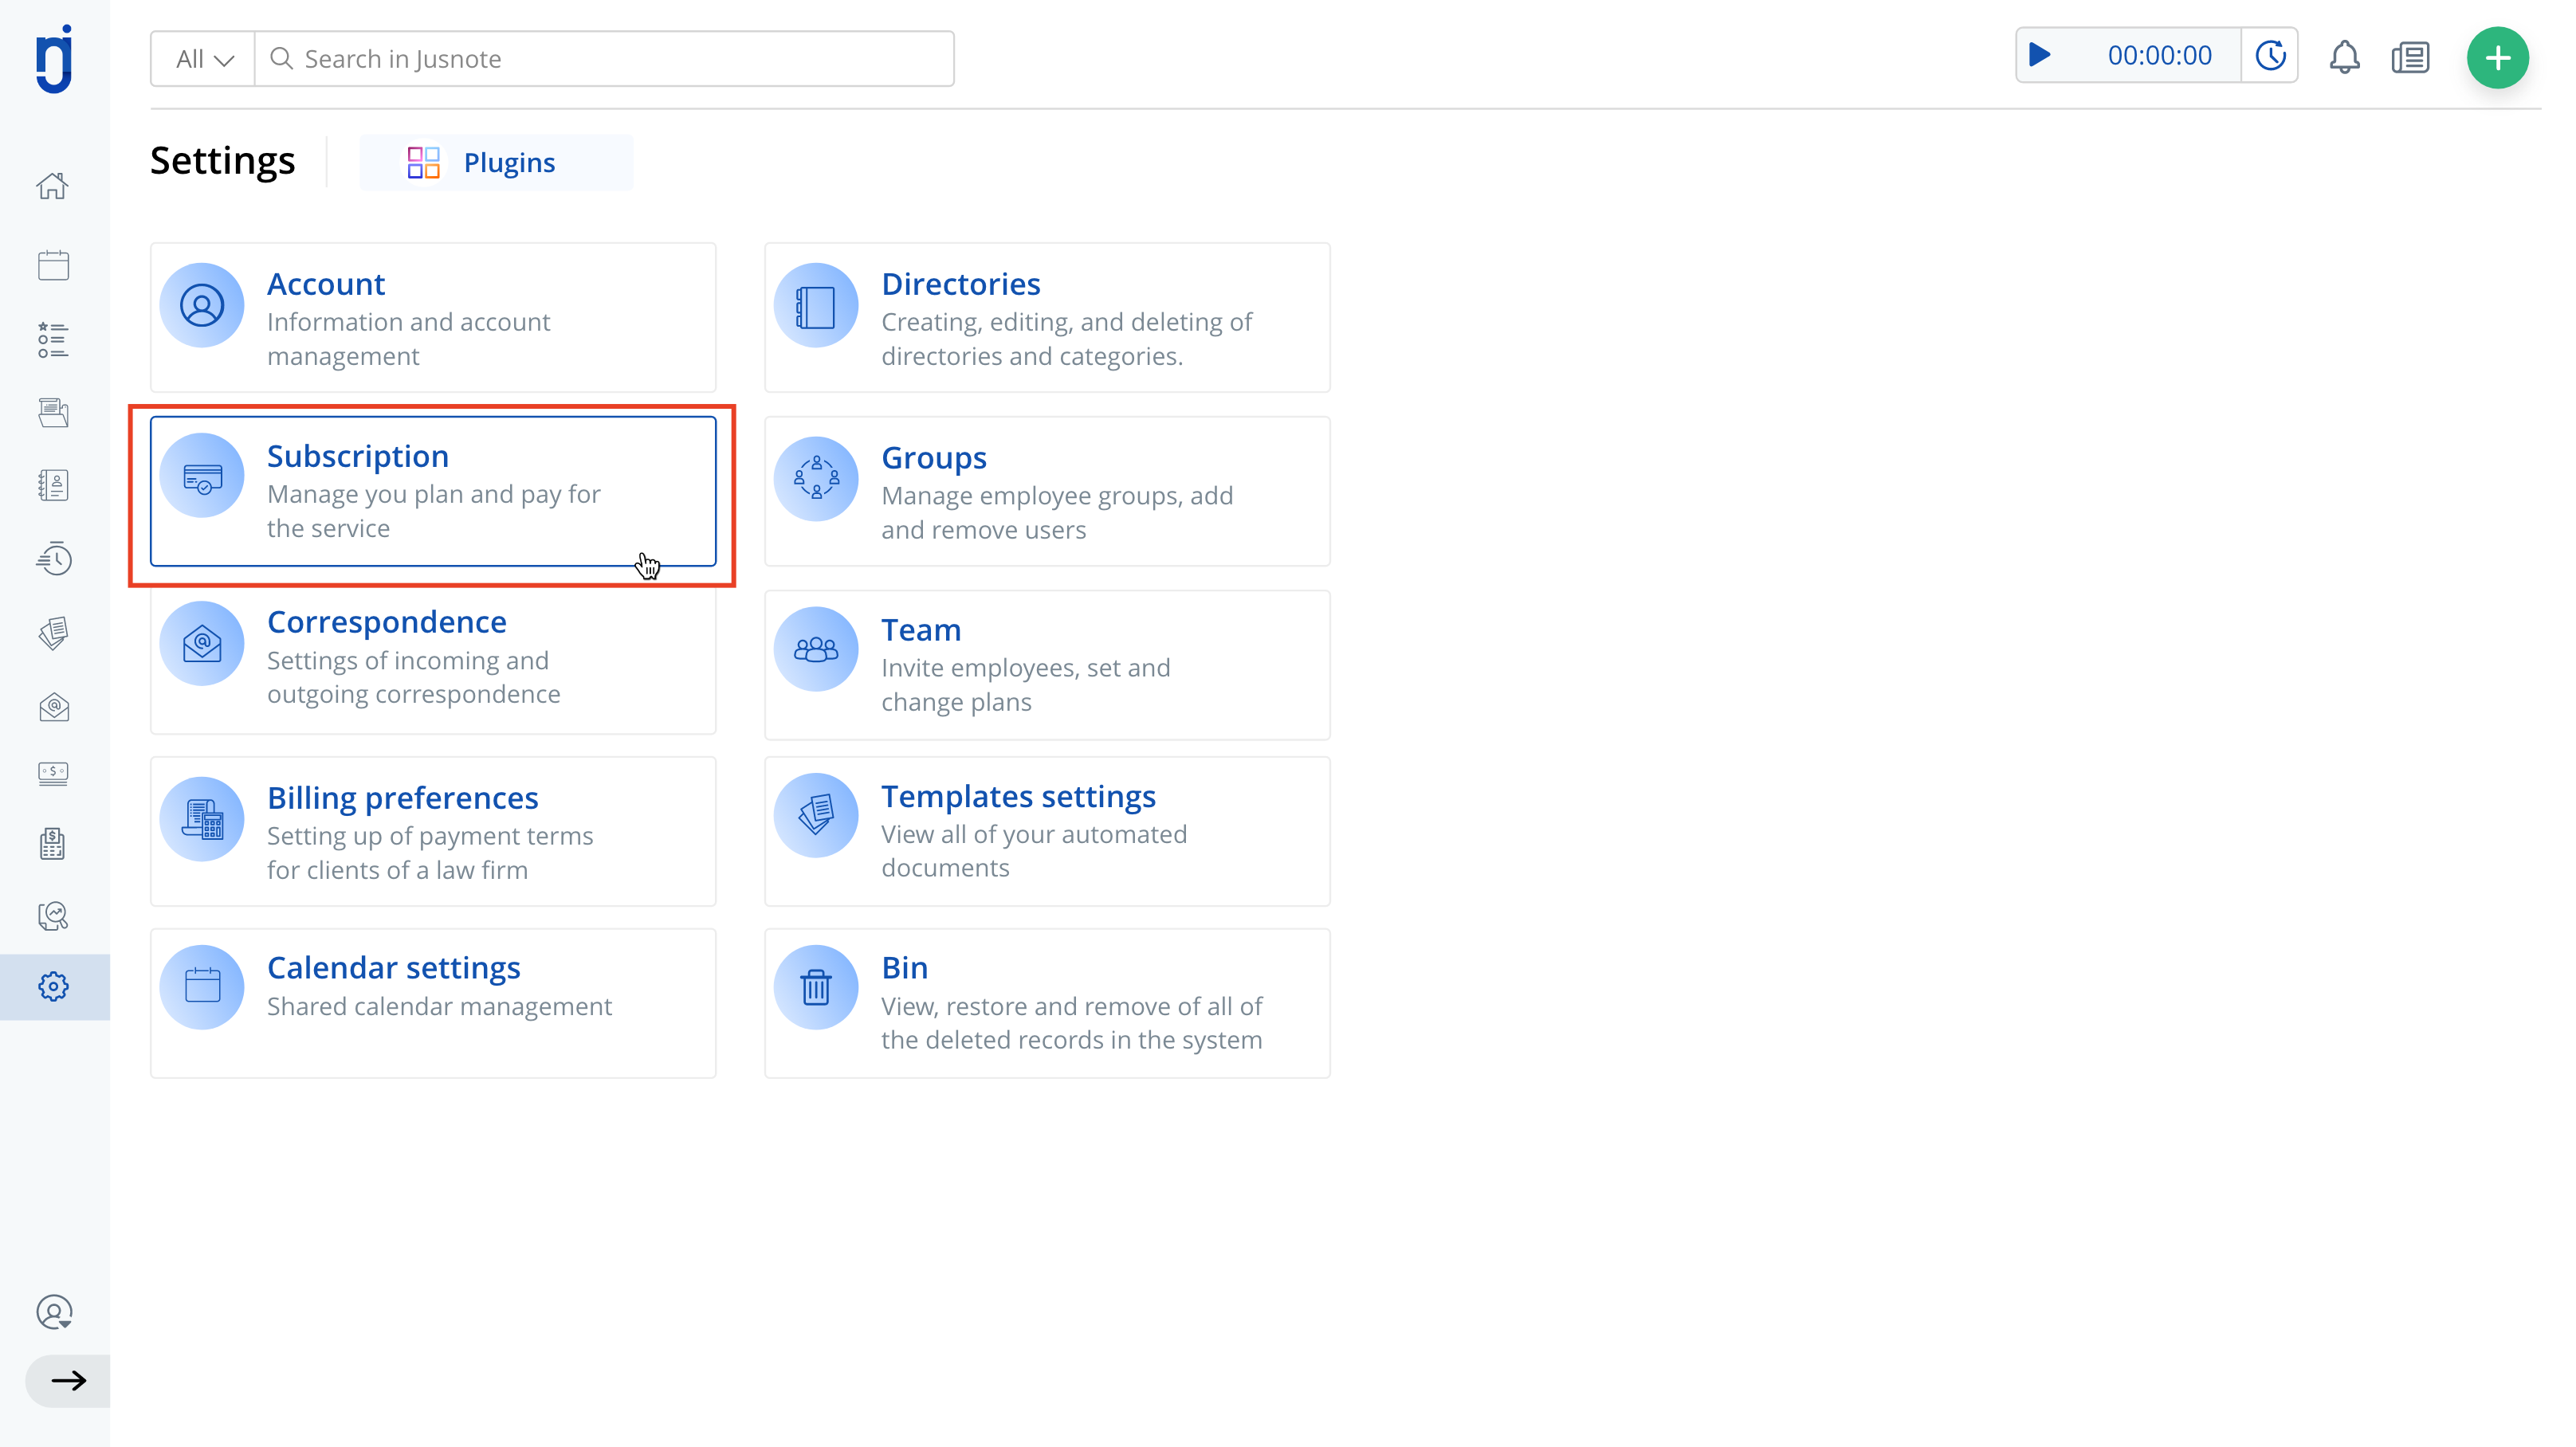Click the Account person icon
Image resolution: width=2576 pixels, height=1447 pixels.
click(202, 305)
